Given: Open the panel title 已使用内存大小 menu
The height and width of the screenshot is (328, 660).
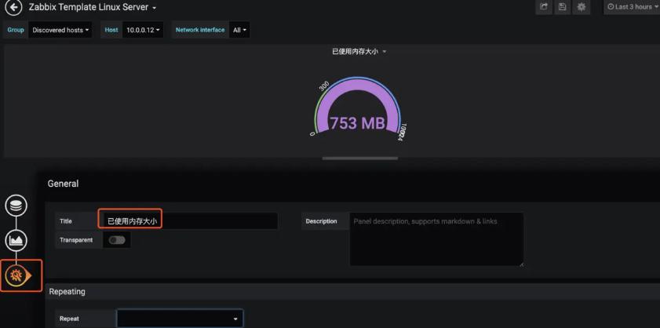Looking at the screenshot, I should click(x=359, y=52).
